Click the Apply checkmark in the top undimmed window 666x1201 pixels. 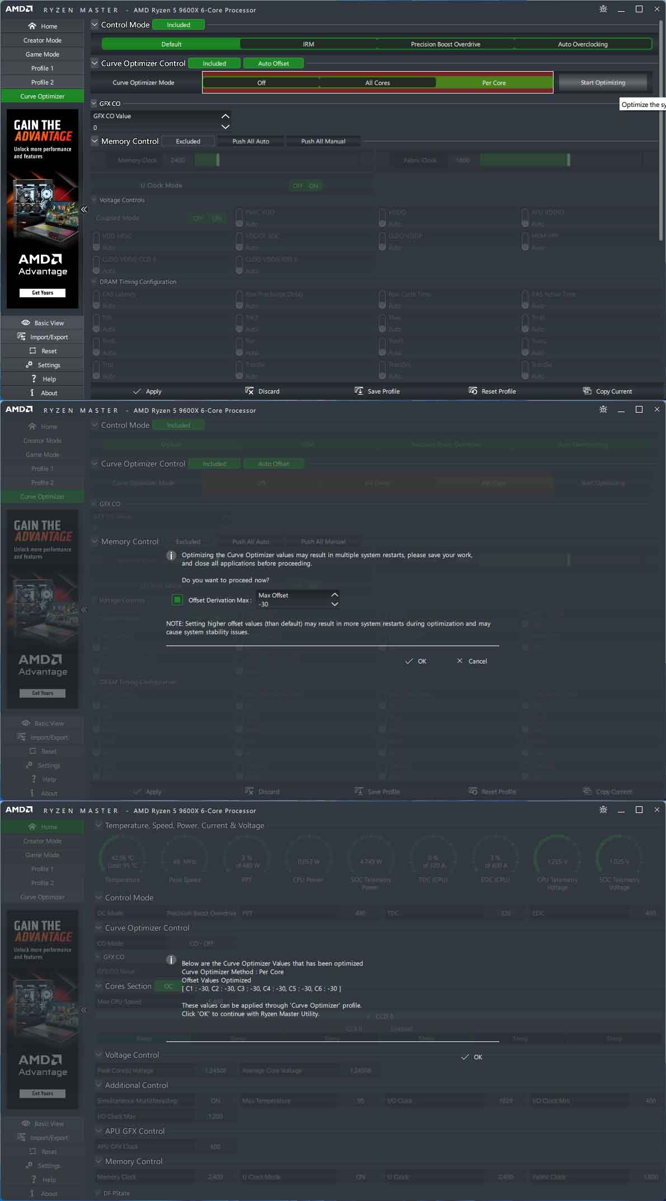click(x=137, y=391)
